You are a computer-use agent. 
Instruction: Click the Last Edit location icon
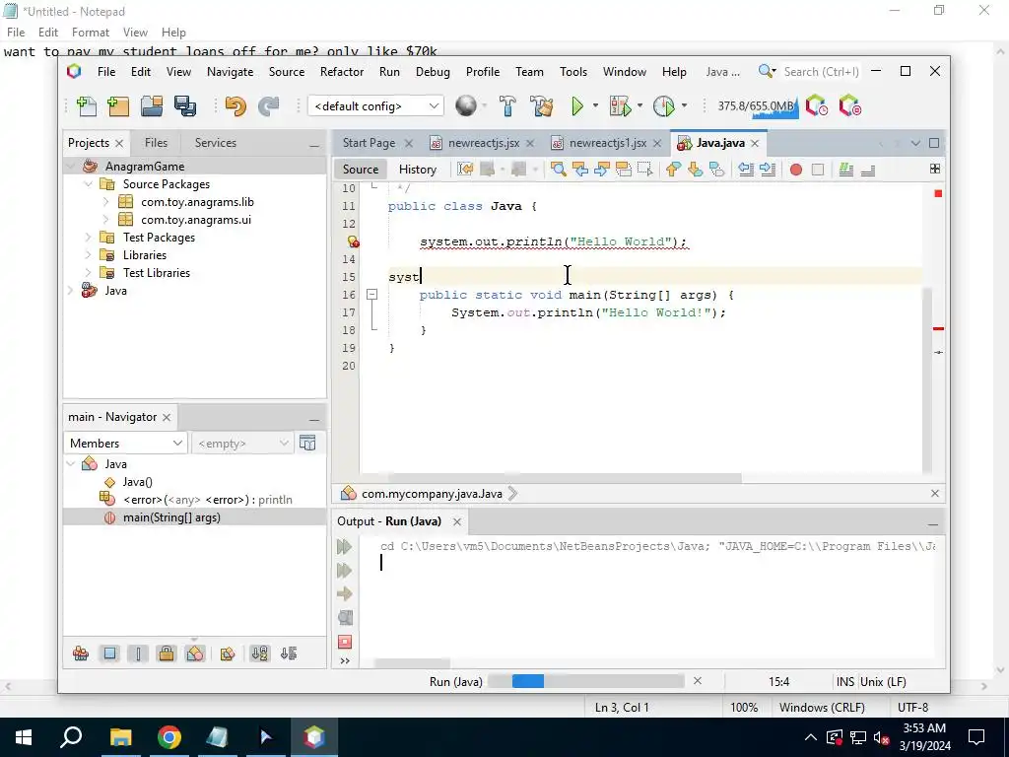click(465, 170)
